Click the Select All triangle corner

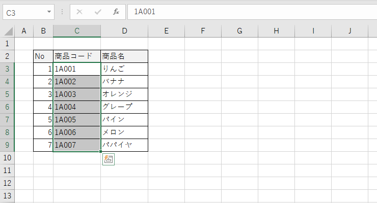pyautogui.click(x=9, y=31)
